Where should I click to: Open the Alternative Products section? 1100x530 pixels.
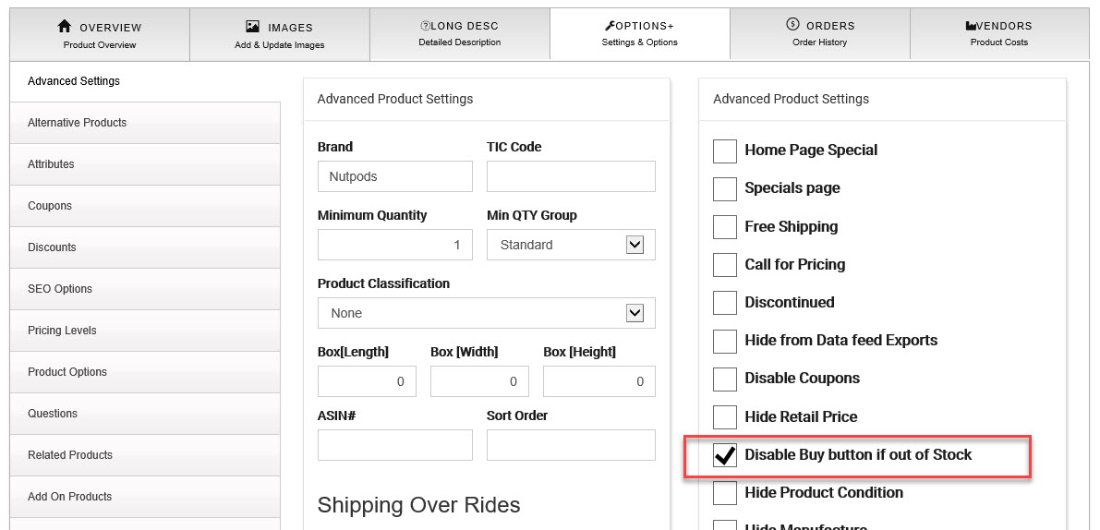pos(145,123)
